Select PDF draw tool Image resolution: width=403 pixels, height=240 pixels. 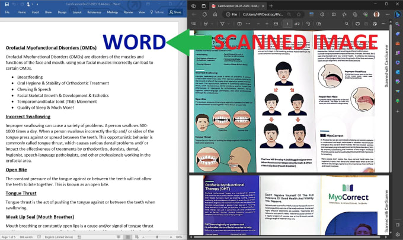point(222,24)
